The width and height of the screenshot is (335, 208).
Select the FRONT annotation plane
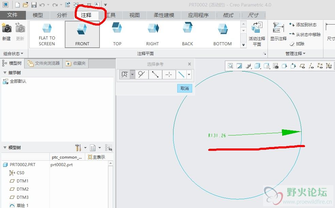82,34
